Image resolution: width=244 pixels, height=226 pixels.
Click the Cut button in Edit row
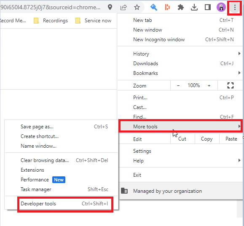[182, 139]
